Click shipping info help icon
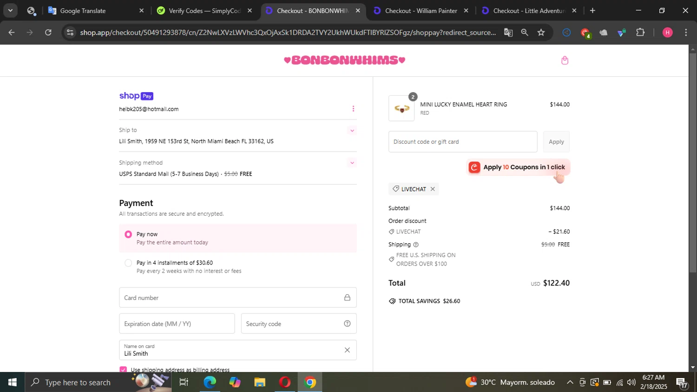697x392 pixels. (416, 245)
